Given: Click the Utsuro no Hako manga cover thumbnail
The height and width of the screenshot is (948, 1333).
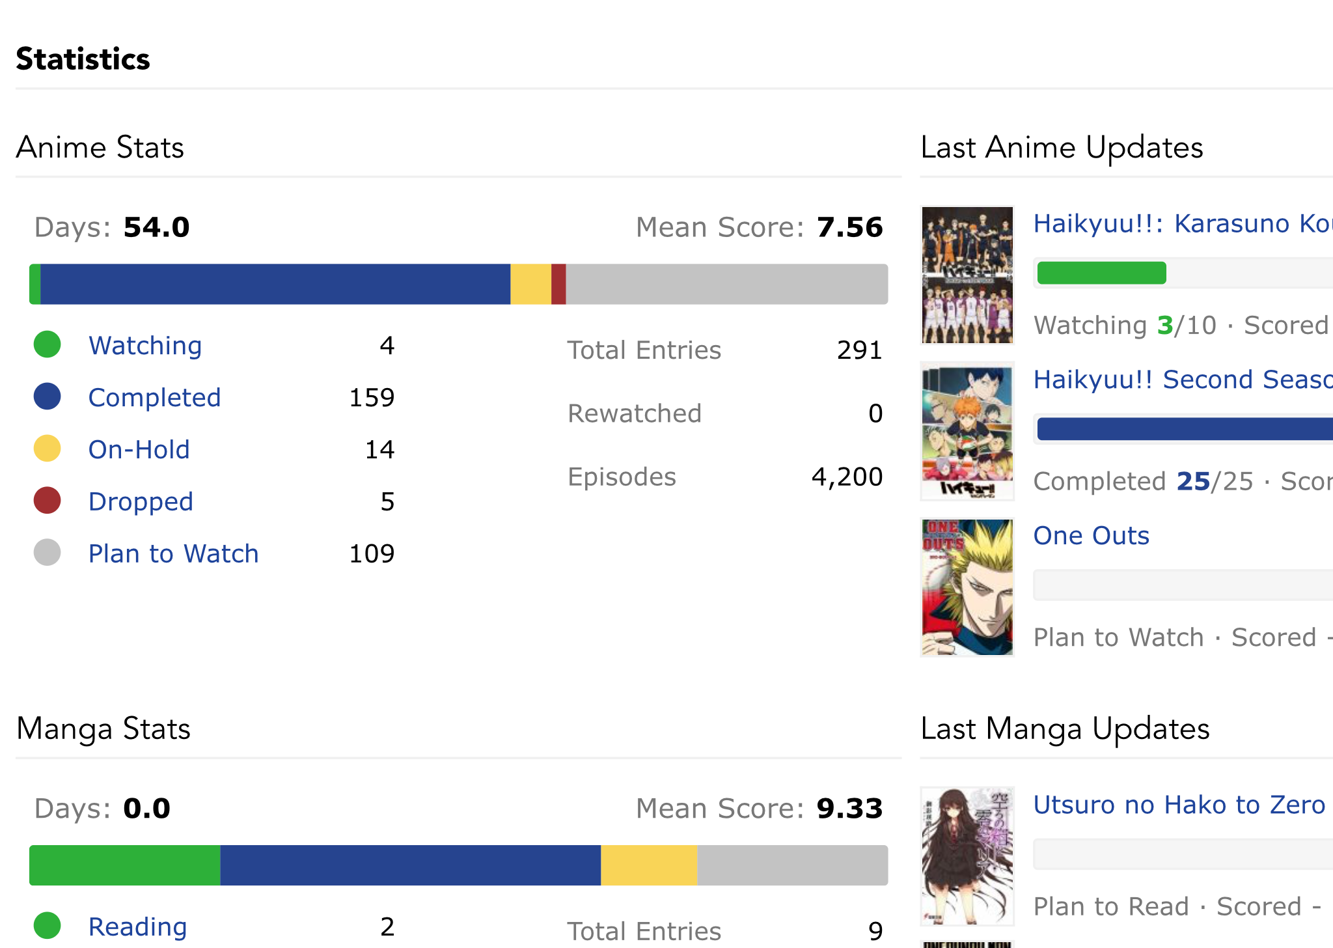Looking at the screenshot, I should [x=967, y=856].
